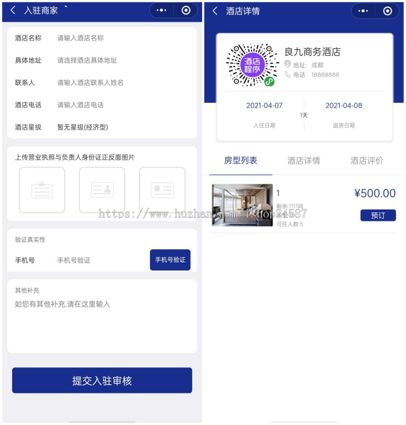This screenshot has width=406, height=425.
Task: Switch to the 酒店详情 tab
Action: pos(304,161)
